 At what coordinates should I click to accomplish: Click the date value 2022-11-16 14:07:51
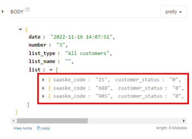click(x=81, y=37)
